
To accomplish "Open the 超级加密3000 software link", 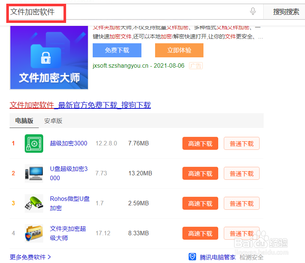I will [68, 144].
